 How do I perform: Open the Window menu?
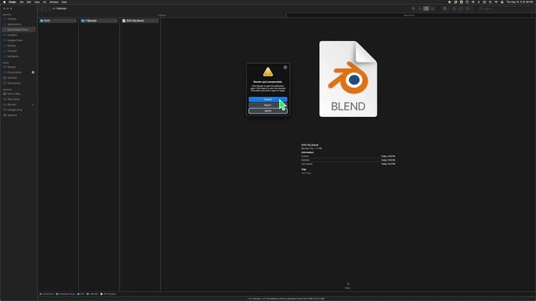coord(54,2)
